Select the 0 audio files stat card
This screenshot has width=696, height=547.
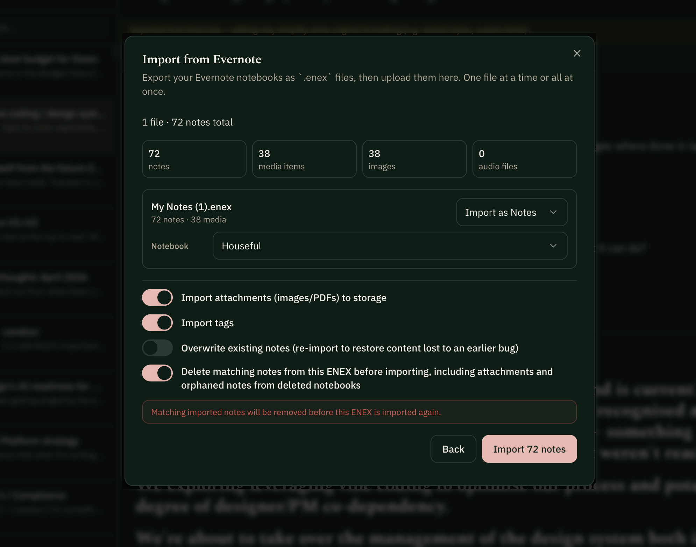coord(525,159)
